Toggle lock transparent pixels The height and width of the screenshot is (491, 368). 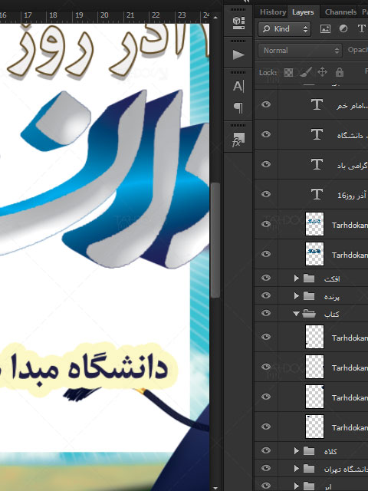click(288, 73)
